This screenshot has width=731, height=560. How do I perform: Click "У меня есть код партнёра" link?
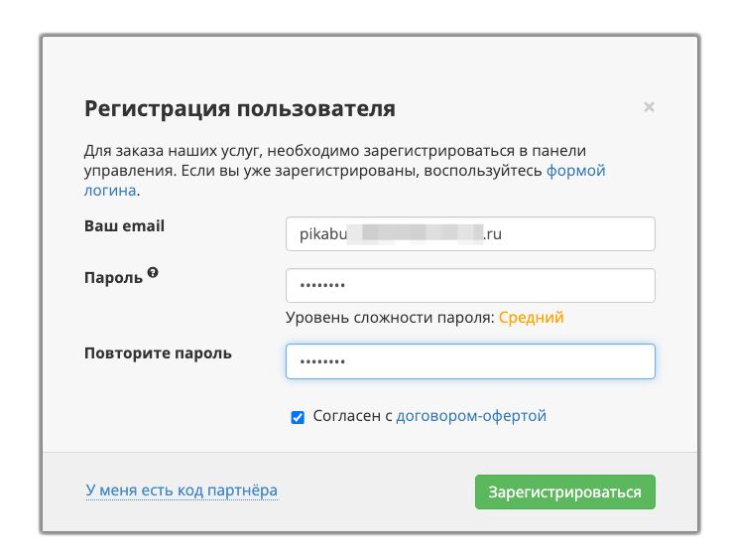pos(182,490)
